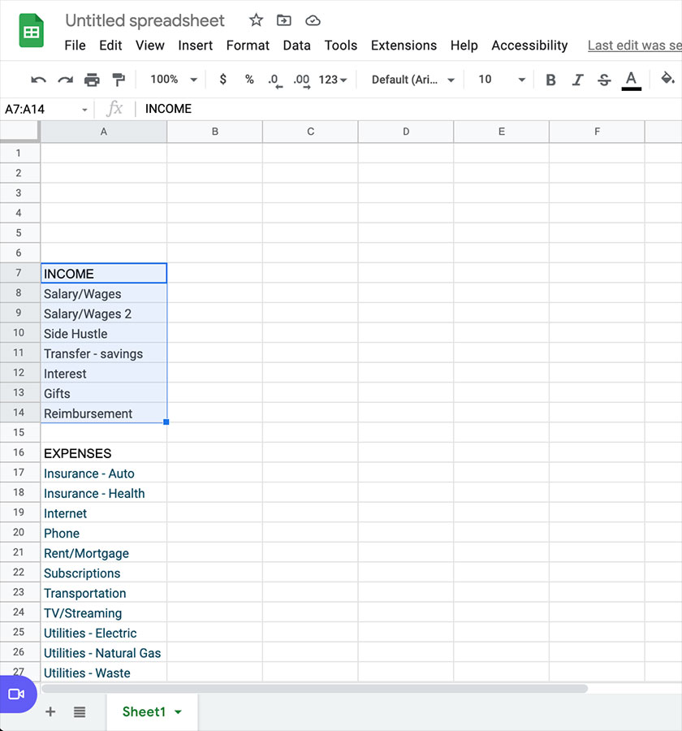Open the Print icon

92,80
